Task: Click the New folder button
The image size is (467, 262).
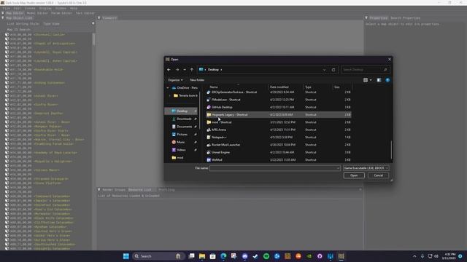Action: click(x=197, y=80)
